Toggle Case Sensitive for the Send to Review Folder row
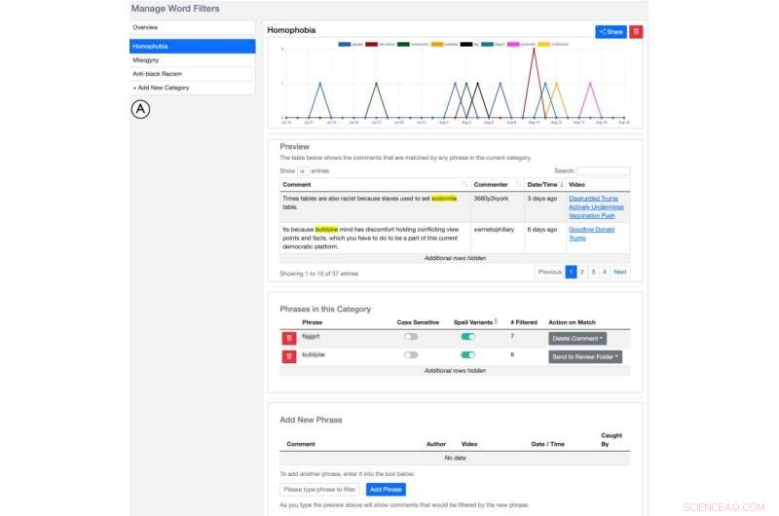Viewport: 779px width, 516px height. pyautogui.click(x=411, y=355)
